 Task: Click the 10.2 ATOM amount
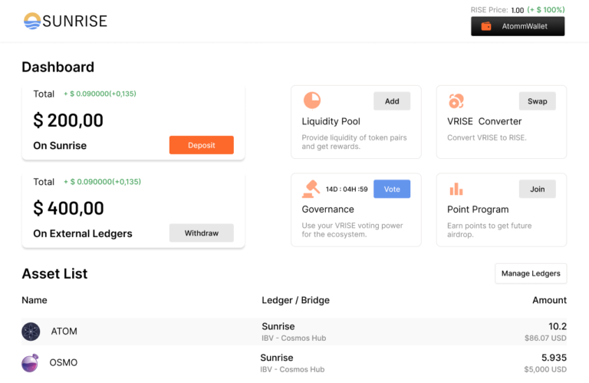(558, 326)
